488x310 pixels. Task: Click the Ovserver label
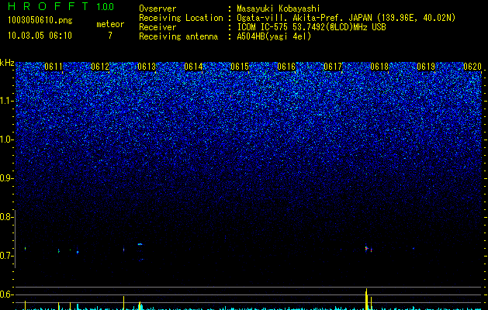[157, 9]
